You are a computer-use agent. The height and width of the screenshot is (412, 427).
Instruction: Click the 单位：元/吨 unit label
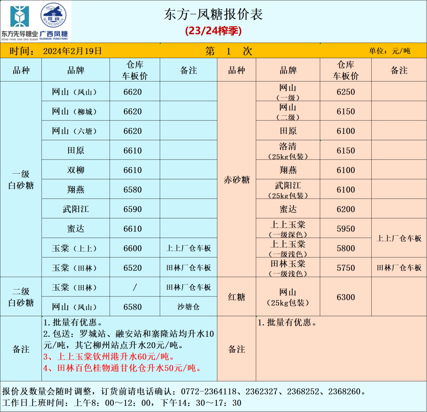pyautogui.click(x=389, y=51)
